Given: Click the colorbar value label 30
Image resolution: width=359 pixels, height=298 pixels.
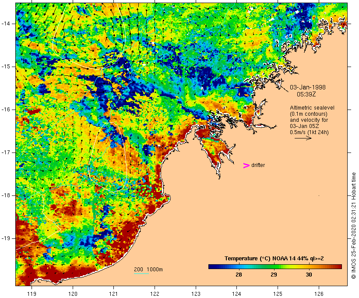Looking at the screenshot, I should click(x=309, y=274).
